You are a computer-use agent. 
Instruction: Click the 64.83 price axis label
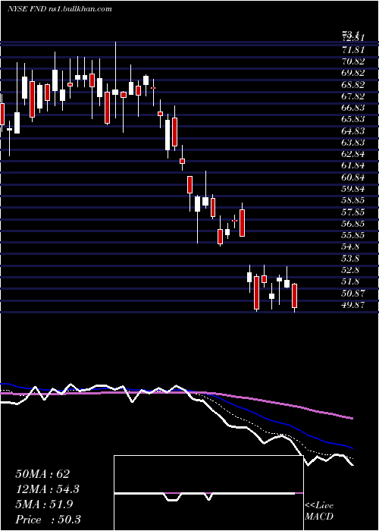pyautogui.click(x=353, y=131)
